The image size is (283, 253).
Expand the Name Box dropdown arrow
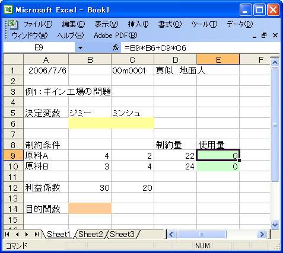80,48
